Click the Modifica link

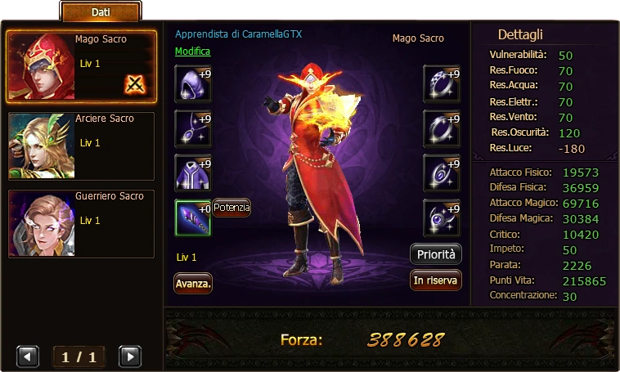(192, 52)
